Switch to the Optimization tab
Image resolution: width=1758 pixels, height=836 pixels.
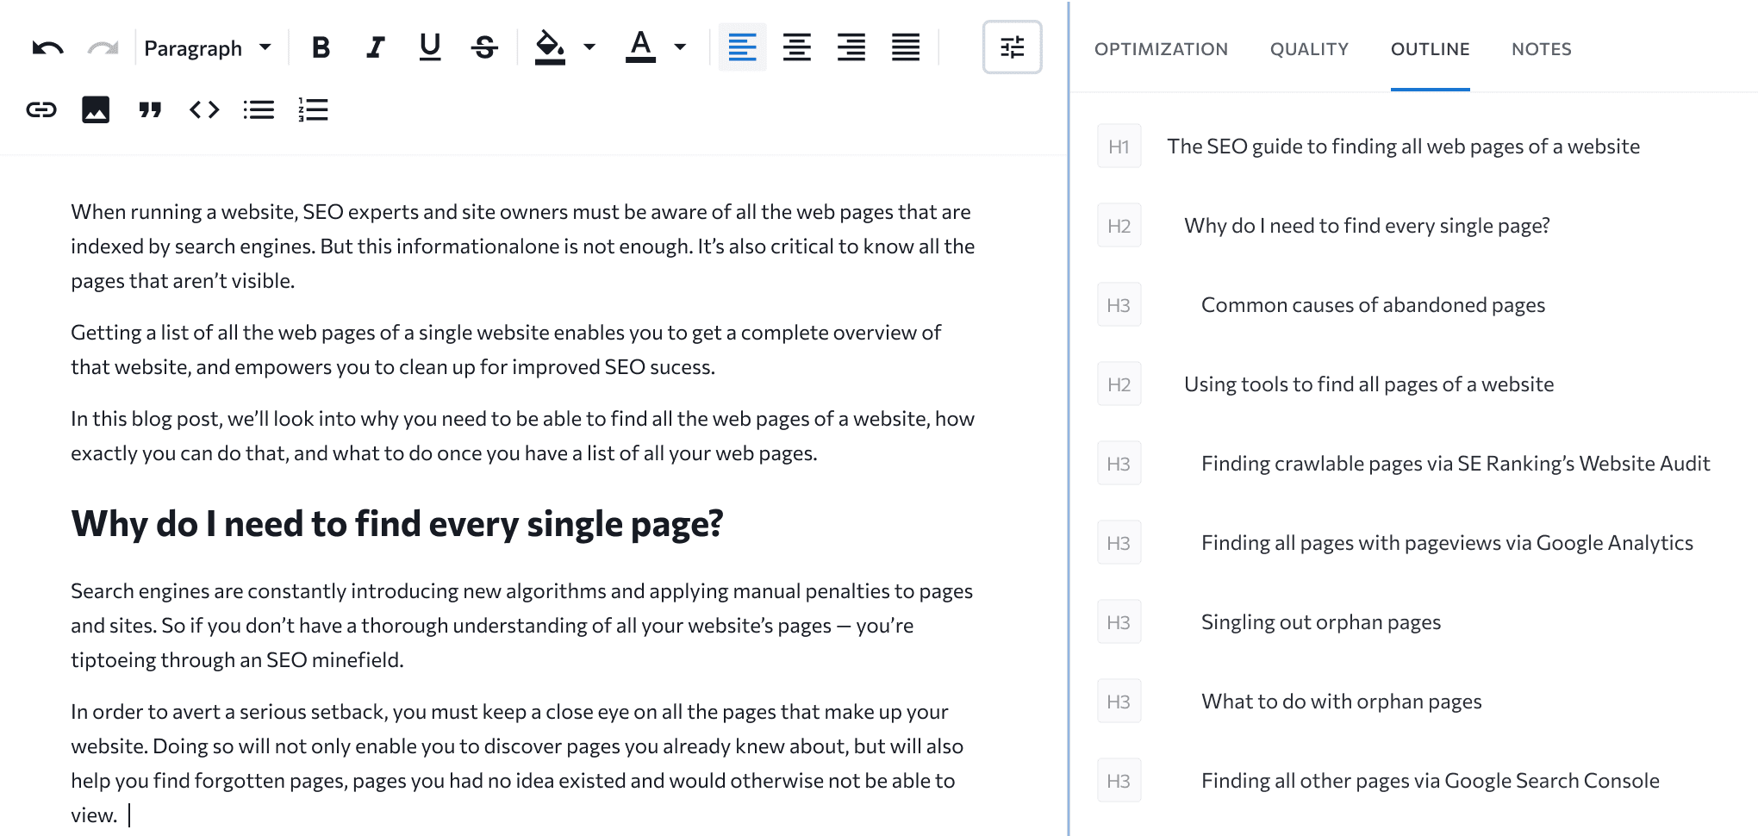click(1161, 49)
